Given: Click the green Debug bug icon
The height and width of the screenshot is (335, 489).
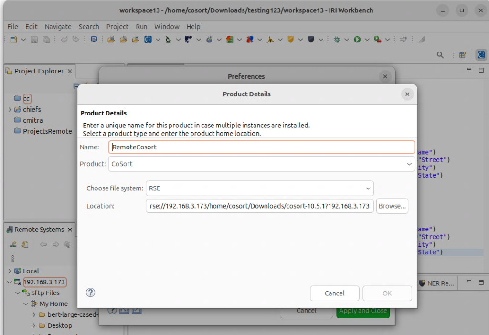Looking at the screenshot, I should (x=337, y=40).
